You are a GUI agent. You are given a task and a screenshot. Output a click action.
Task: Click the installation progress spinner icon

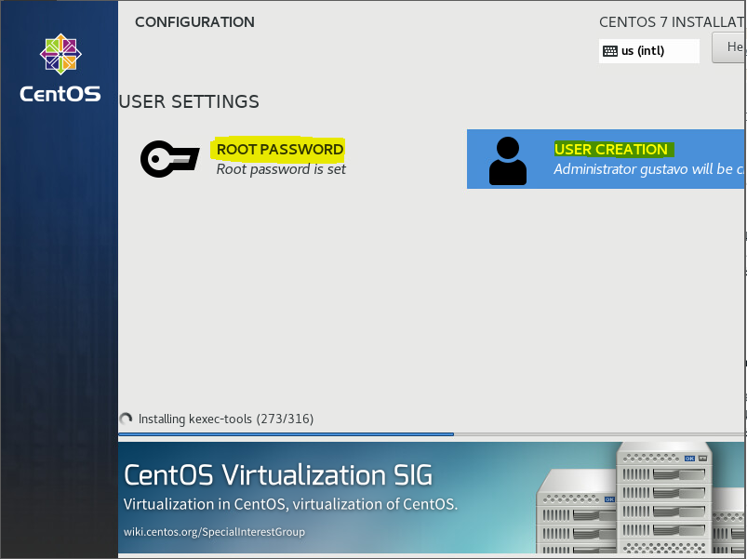(x=127, y=419)
